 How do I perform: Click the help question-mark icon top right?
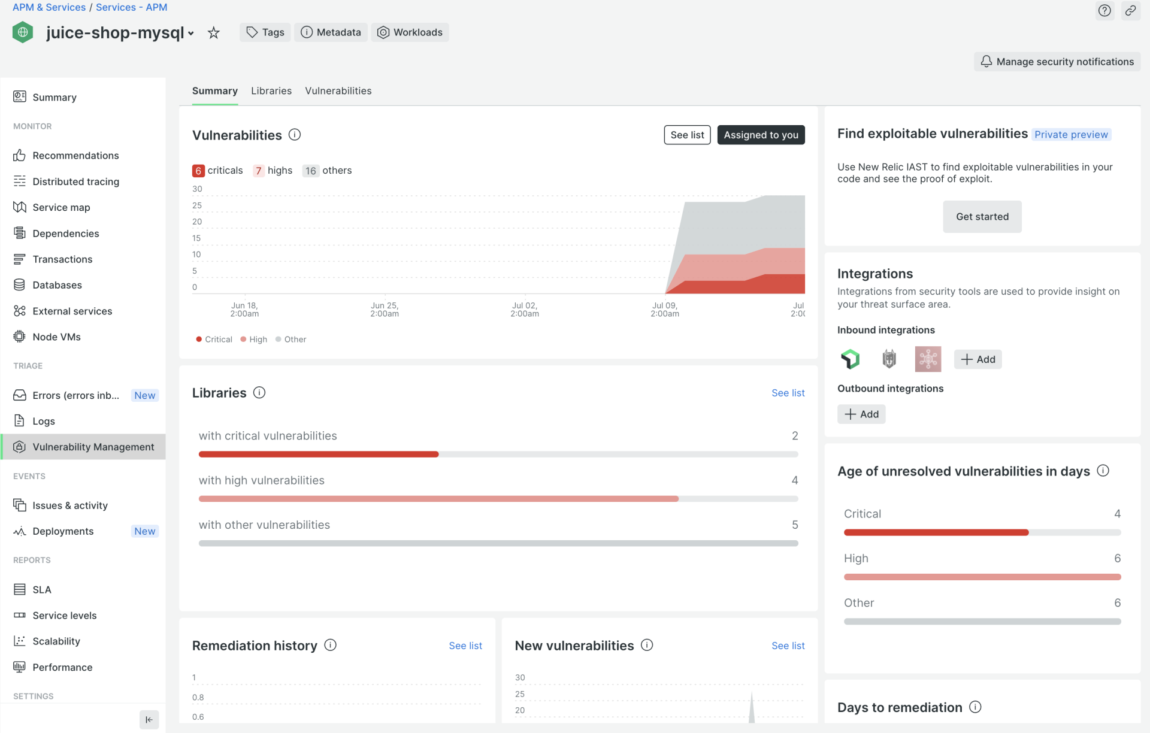click(x=1105, y=11)
